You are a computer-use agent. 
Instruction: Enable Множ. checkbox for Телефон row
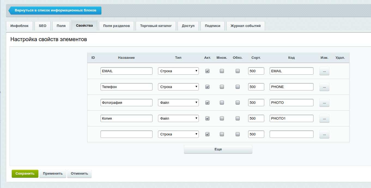(x=222, y=87)
